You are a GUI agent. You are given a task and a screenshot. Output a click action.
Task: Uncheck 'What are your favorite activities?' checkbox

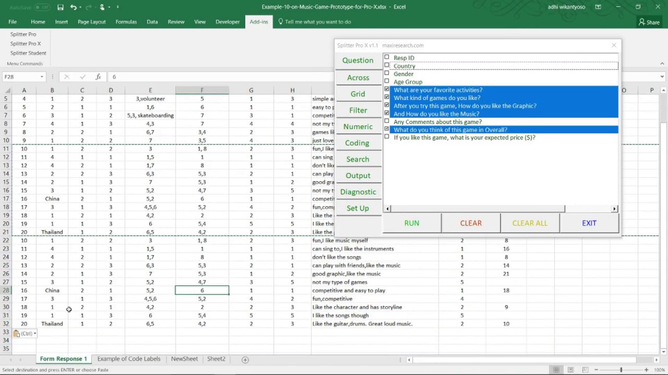tap(387, 90)
